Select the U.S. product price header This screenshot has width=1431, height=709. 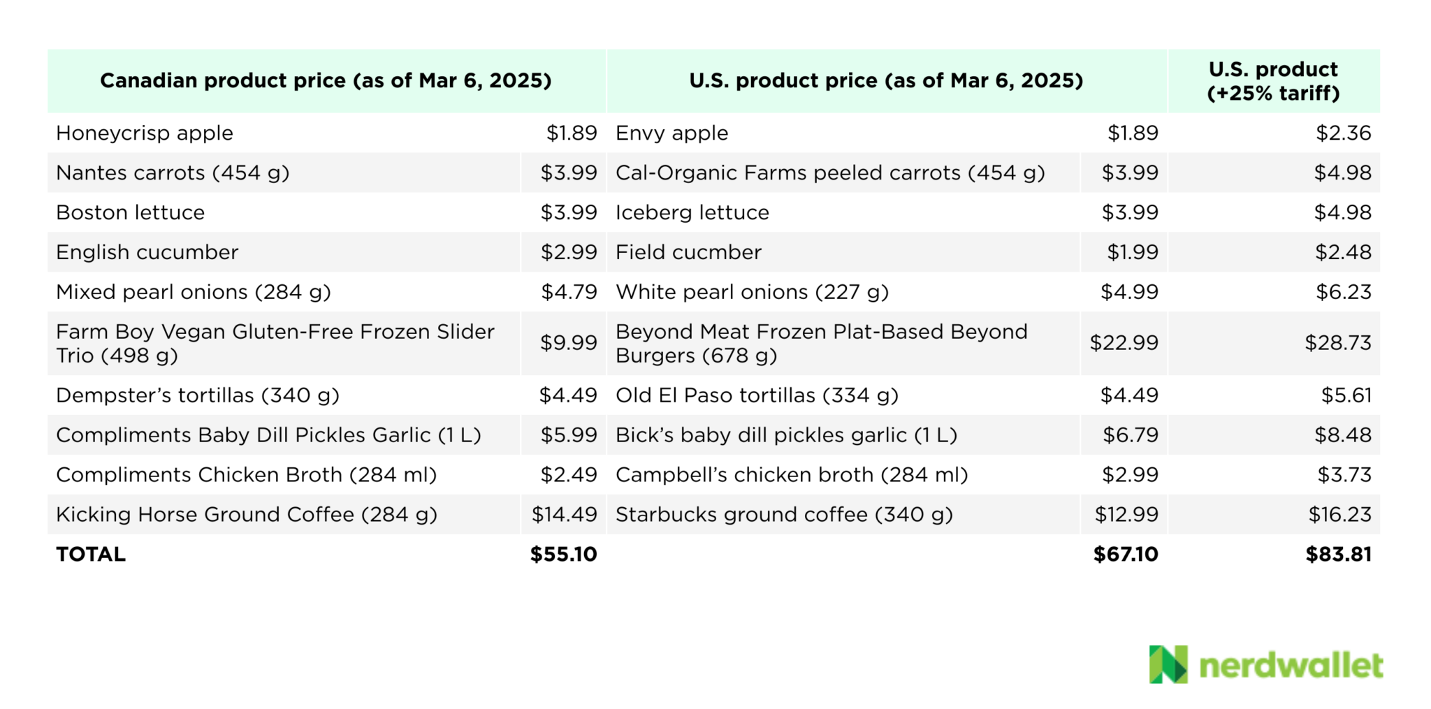coord(886,81)
